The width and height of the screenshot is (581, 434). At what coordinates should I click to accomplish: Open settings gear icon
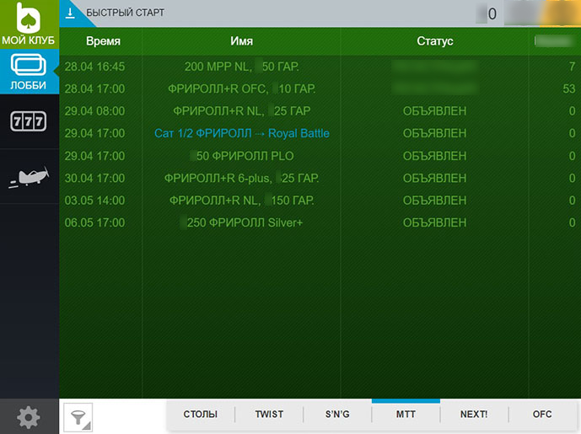[29, 416]
